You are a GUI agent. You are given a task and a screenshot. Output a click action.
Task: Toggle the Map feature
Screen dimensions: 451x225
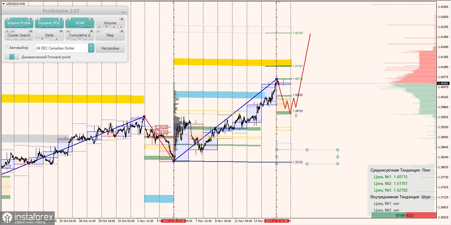point(110,35)
